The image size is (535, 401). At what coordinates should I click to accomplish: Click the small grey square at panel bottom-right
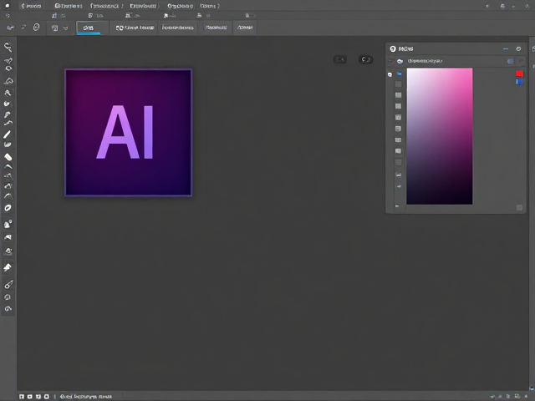[x=519, y=208]
